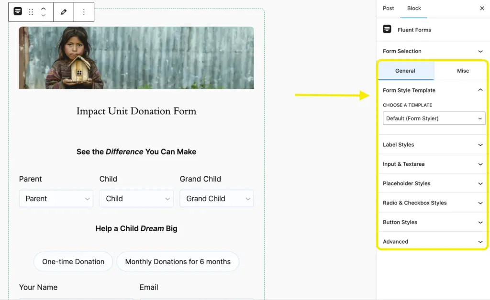Open block options three-dot menu
Screen dimensions: 490x300
coord(84,12)
